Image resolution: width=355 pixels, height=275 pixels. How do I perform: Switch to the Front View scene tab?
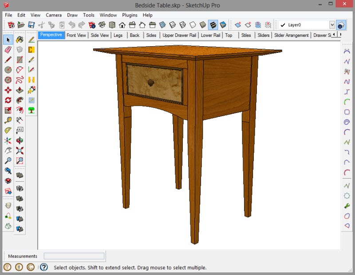click(x=76, y=35)
